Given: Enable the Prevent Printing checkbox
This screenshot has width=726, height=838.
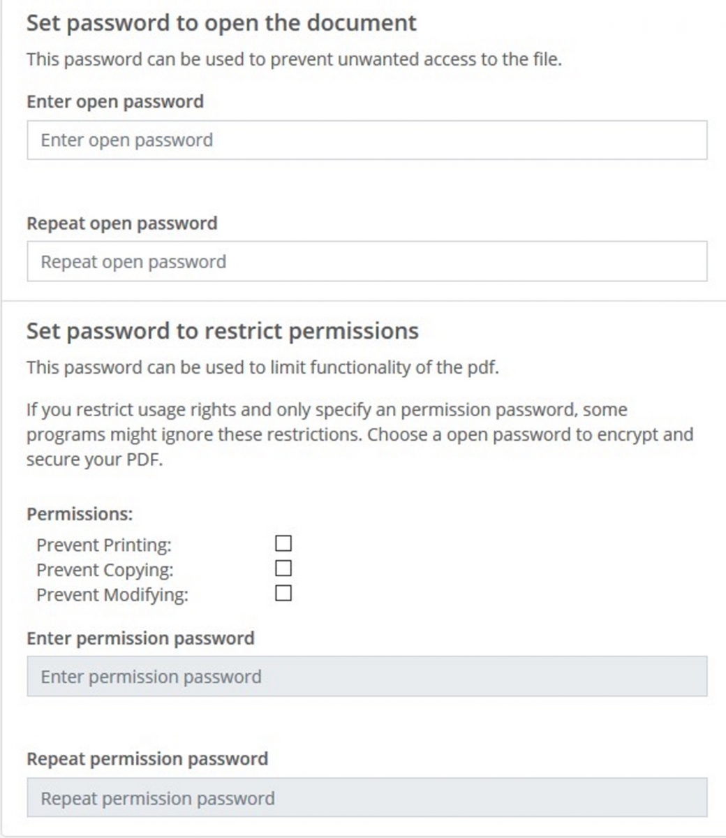Looking at the screenshot, I should [x=283, y=543].
